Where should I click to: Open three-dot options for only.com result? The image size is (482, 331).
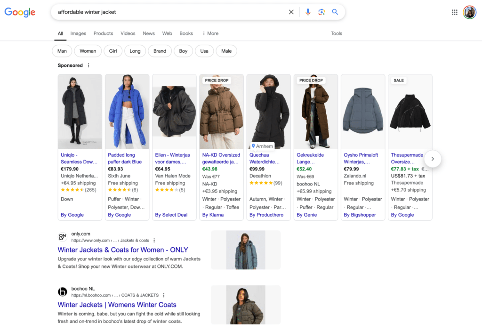[154, 240]
